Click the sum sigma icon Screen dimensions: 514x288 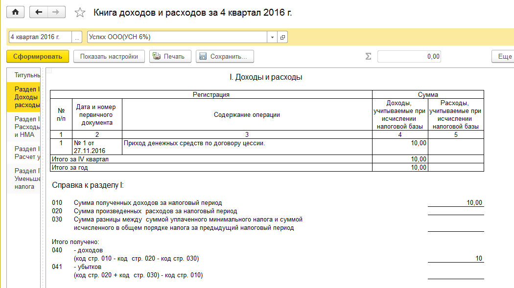pos(369,57)
